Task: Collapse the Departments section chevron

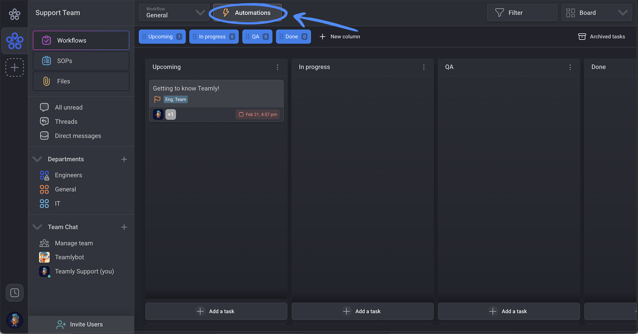Action: click(37, 159)
